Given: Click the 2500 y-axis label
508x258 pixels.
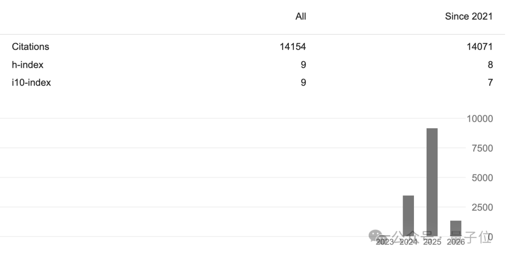Looking at the screenshot, I should click(482, 207).
